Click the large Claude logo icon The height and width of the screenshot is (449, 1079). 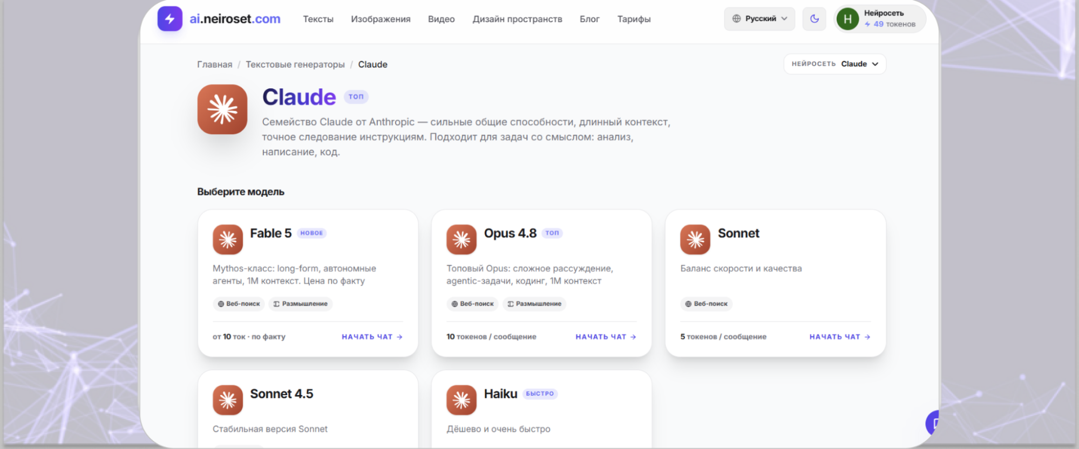(x=222, y=109)
